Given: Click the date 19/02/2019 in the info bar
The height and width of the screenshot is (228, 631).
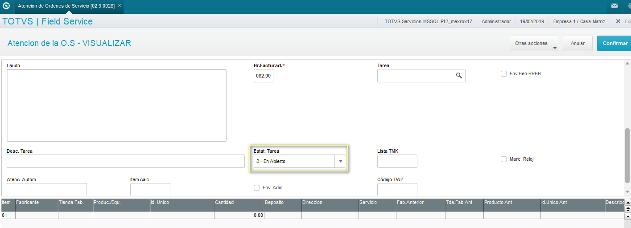Looking at the screenshot, I should tap(532, 21).
